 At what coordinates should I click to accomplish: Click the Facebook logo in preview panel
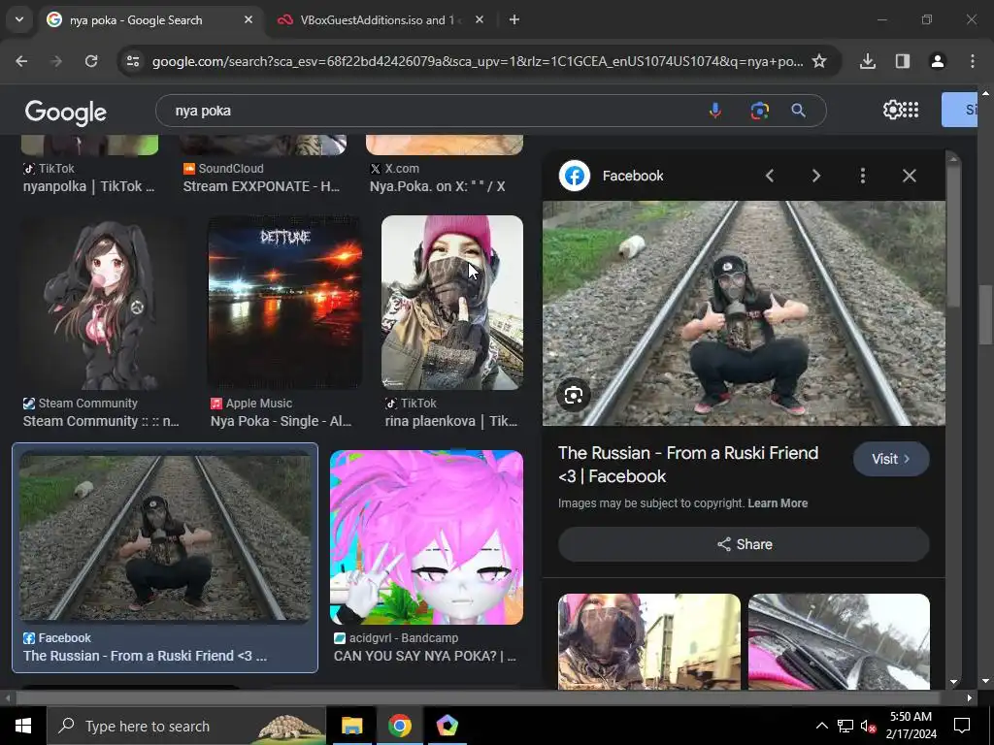[x=575, y=176]
